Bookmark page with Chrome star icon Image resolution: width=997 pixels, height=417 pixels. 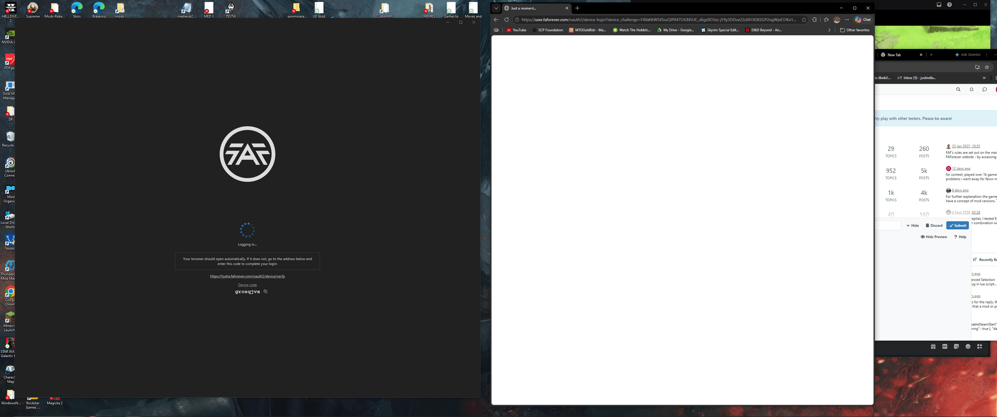pos(987,67)
